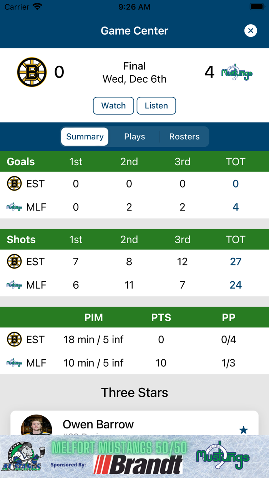Open the Rosters tab
The image size is (269, 478).
pyautogui.click(x=184, y=136)
